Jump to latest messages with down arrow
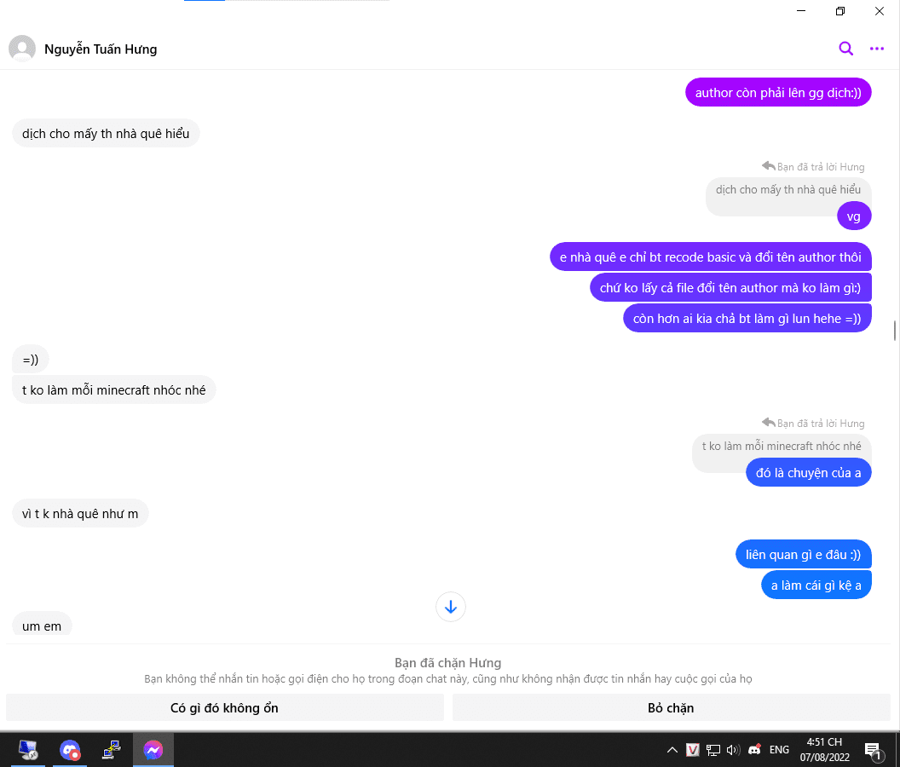900x767 pixels. click(x=451, y=607)
